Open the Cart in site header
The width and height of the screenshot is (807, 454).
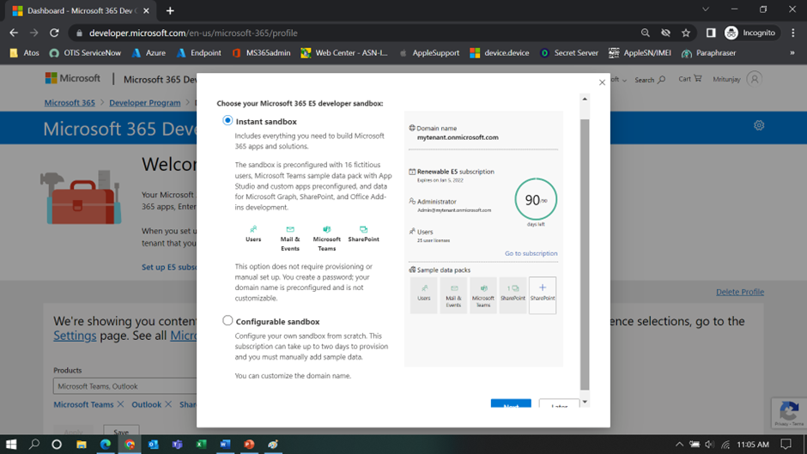pos(689,79)
